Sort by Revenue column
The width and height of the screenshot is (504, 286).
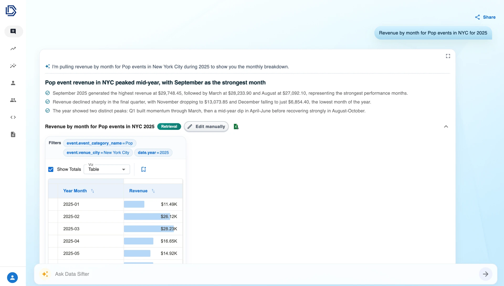point(153,191)
